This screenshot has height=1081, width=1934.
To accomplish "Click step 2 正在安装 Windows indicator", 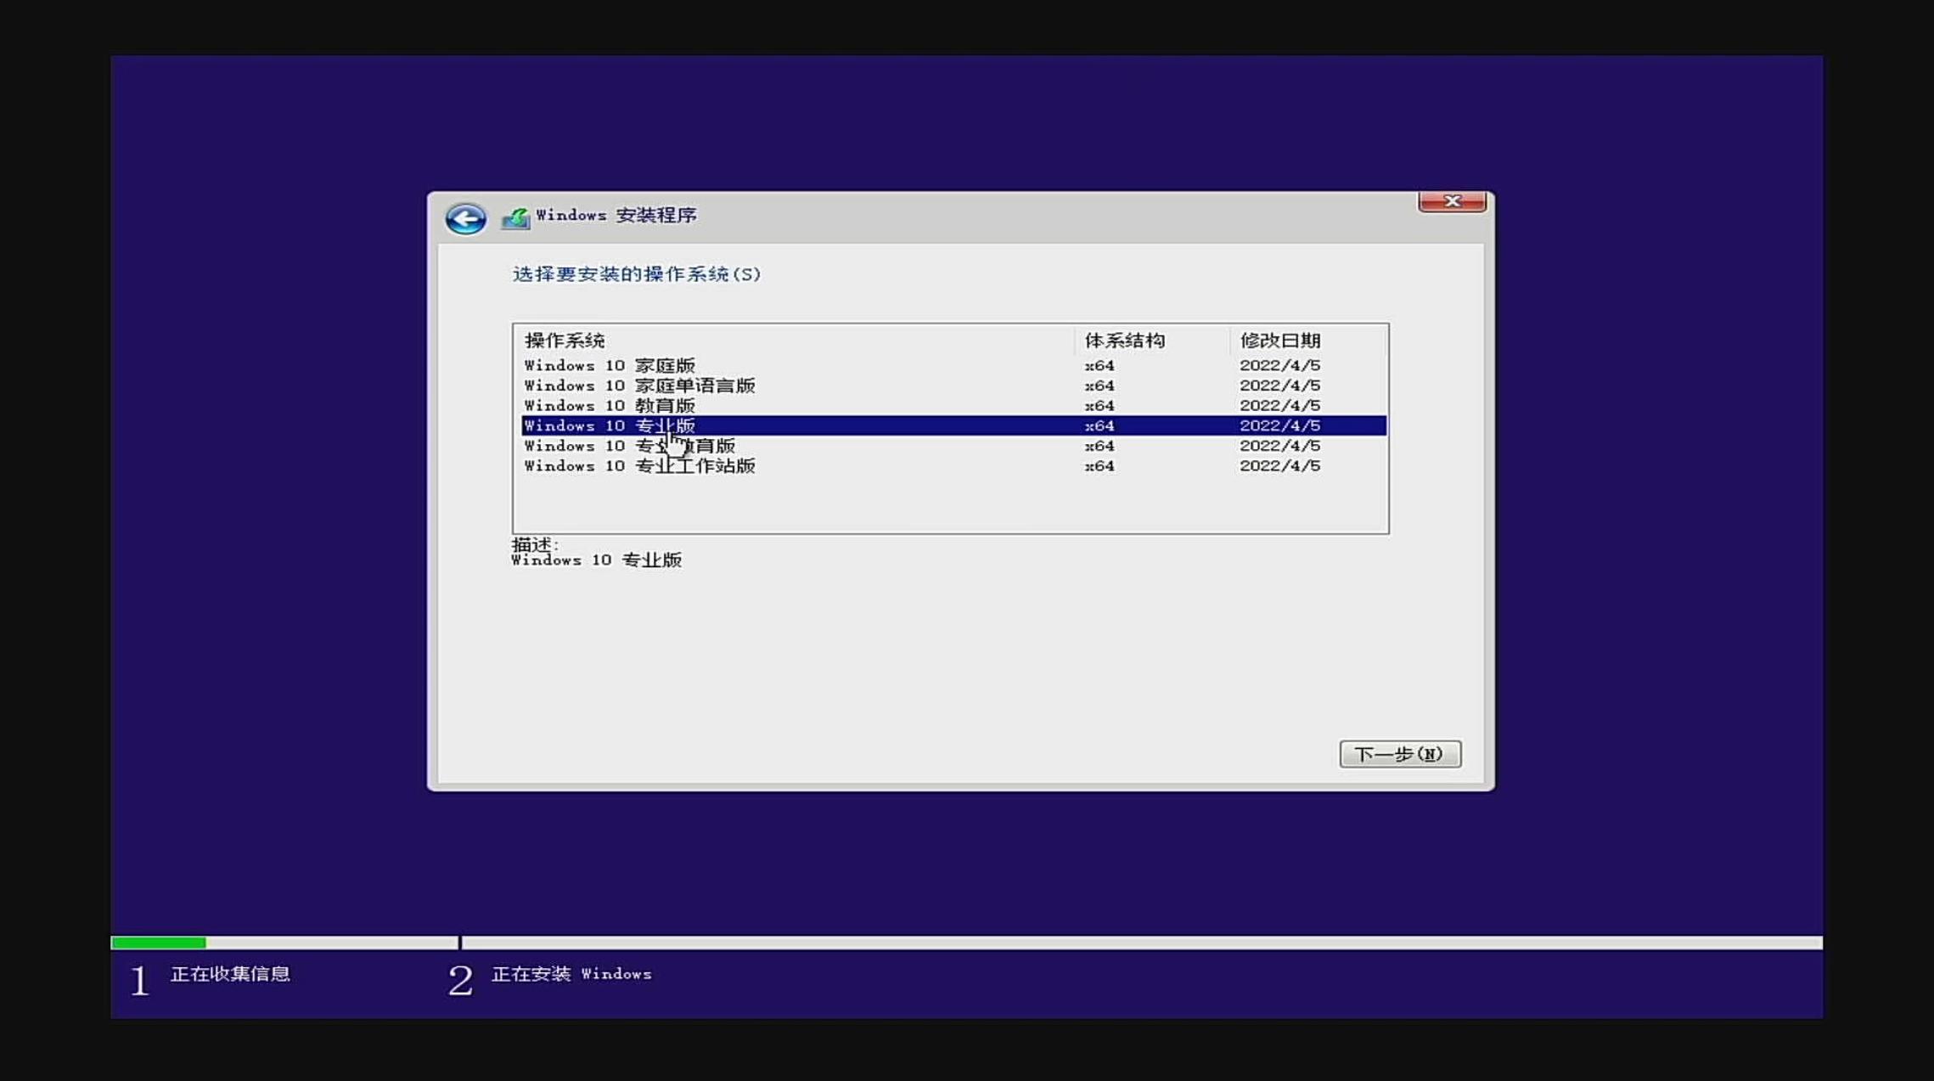I will 569,975.
